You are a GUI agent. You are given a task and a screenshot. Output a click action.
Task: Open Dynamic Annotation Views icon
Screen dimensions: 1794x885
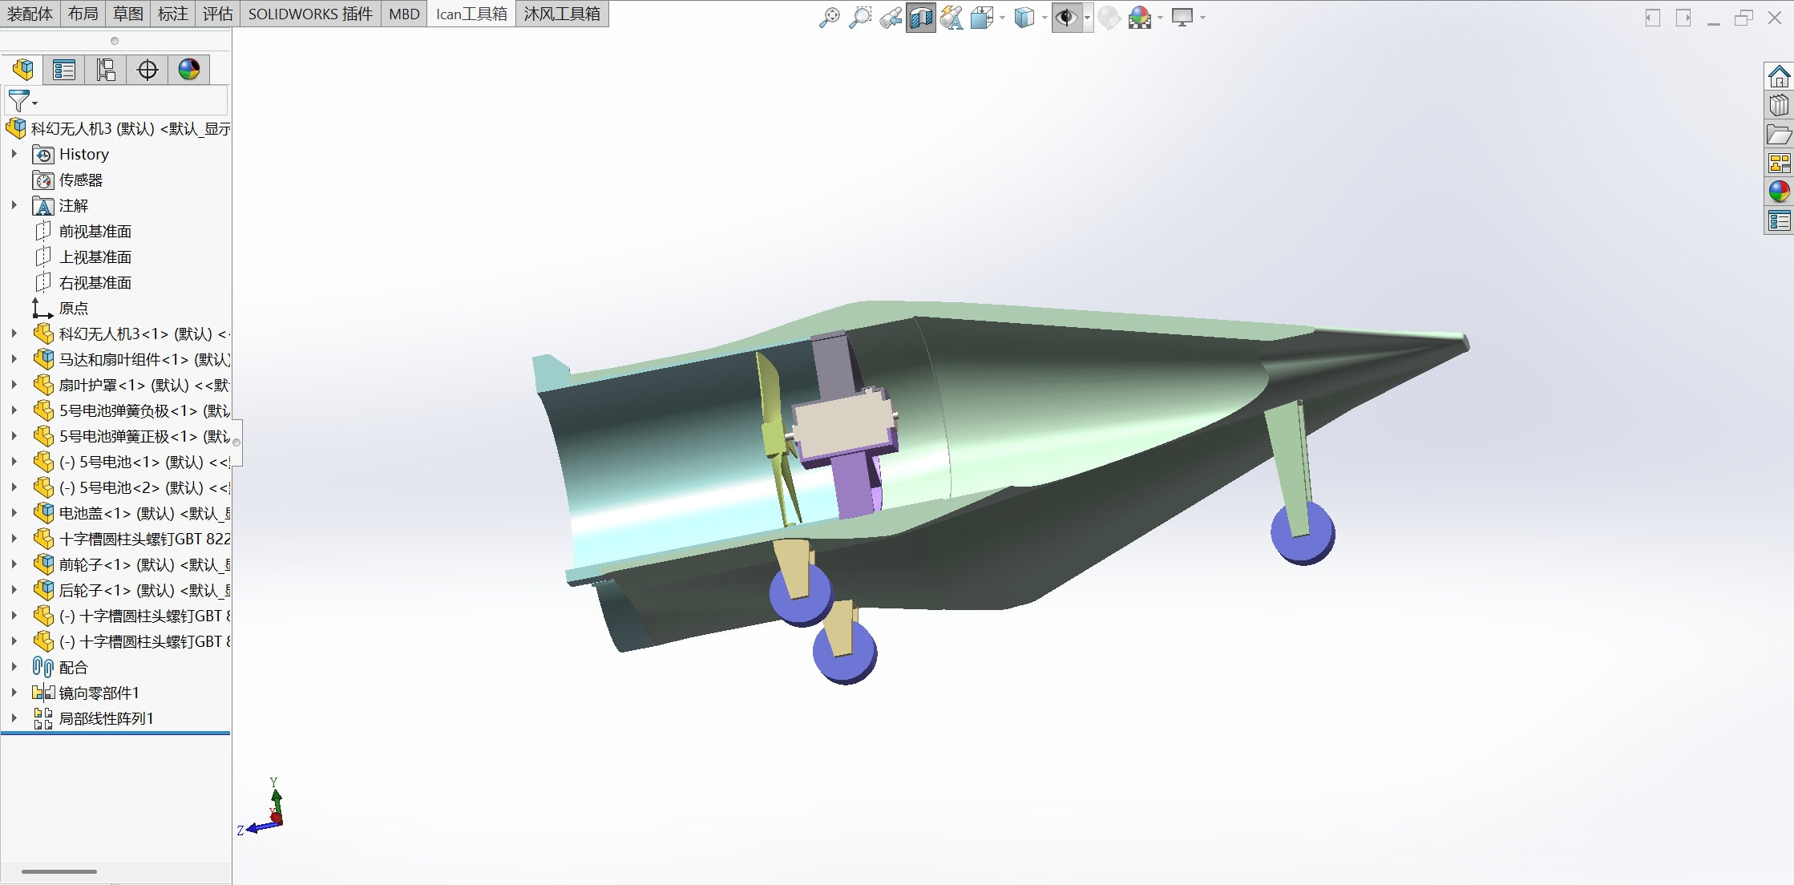click(952, 18)
